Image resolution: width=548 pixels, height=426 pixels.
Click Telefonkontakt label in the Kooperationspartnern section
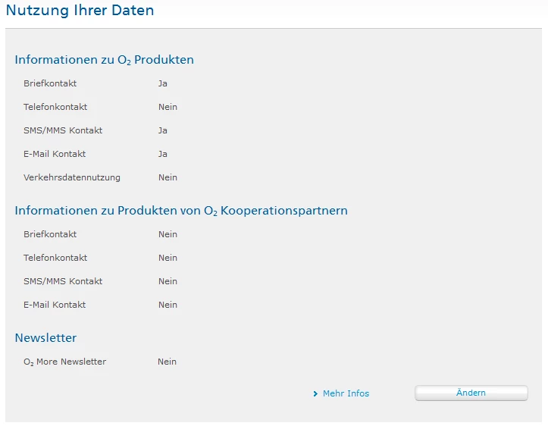tap(55, 258)
